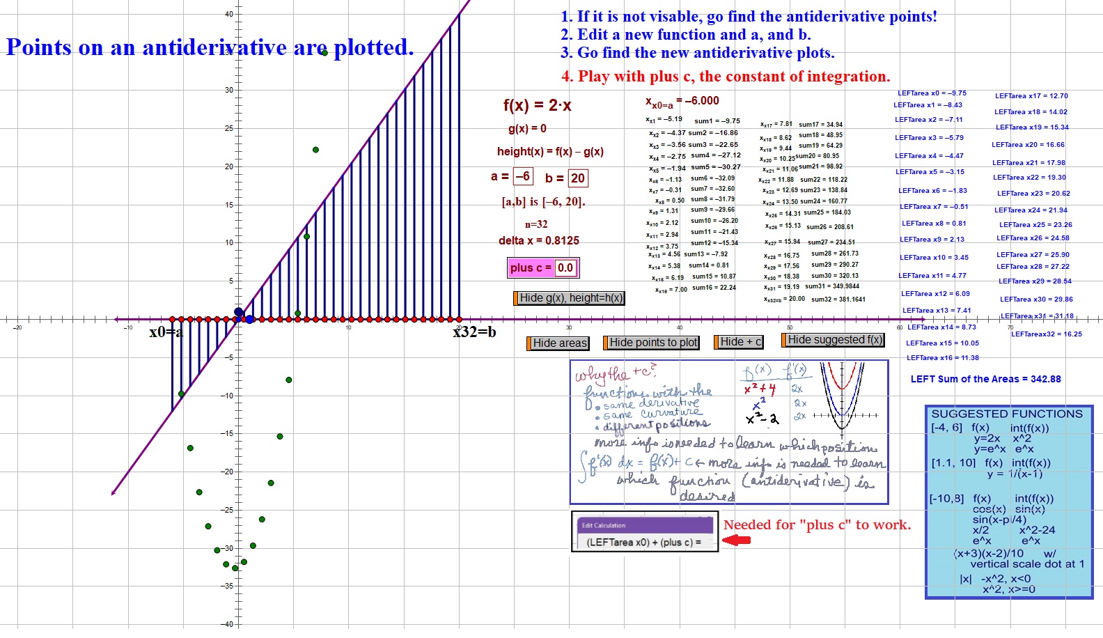Select the f(x) = 2·x function definition

click(x=538, y=106)
